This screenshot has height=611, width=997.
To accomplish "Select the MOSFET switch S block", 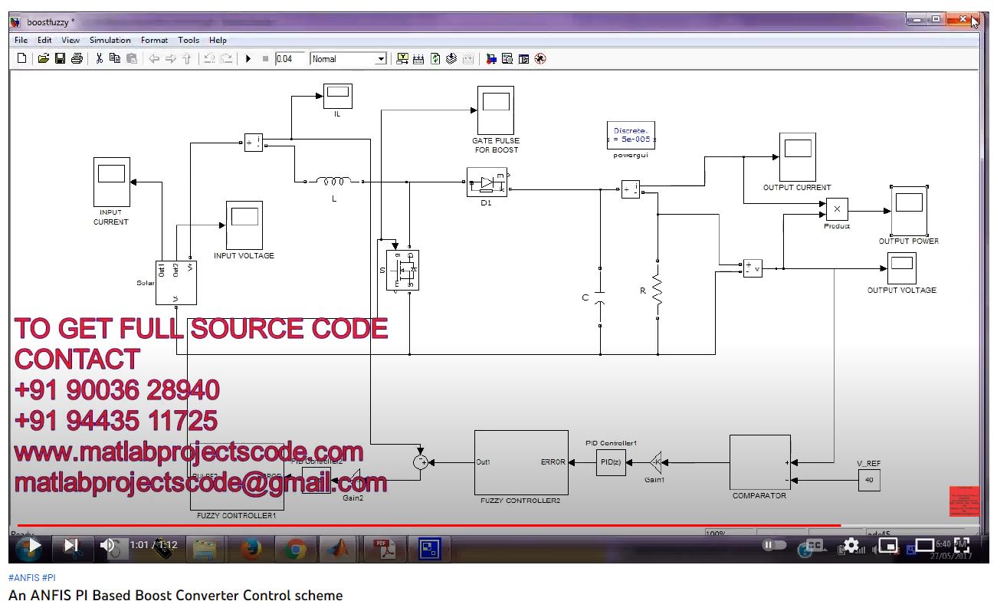I will click(403, 270).
